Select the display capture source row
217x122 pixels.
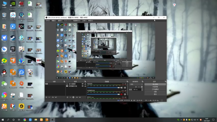76,84
